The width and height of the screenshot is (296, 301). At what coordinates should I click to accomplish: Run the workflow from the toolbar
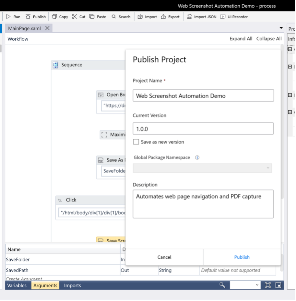pos(13,17)
